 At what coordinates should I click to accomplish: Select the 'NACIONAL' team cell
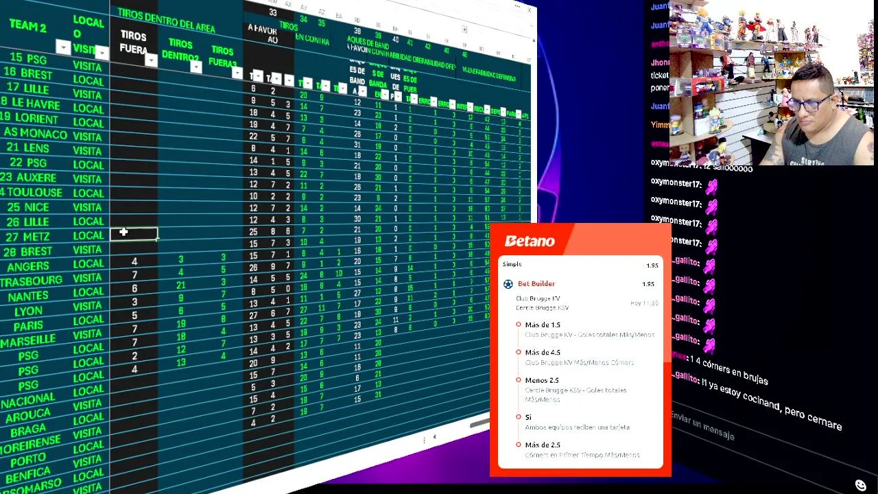tap(28, 400)
